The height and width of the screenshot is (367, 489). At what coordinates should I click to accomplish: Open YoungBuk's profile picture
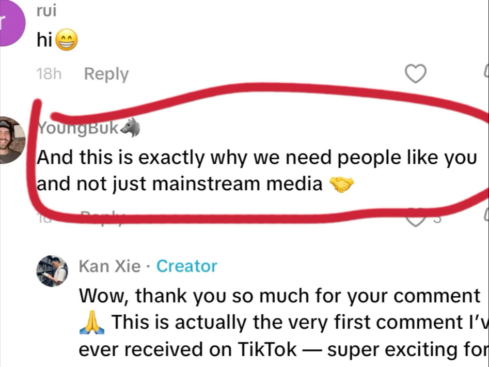pyautogui.click(x=11, y=140)
